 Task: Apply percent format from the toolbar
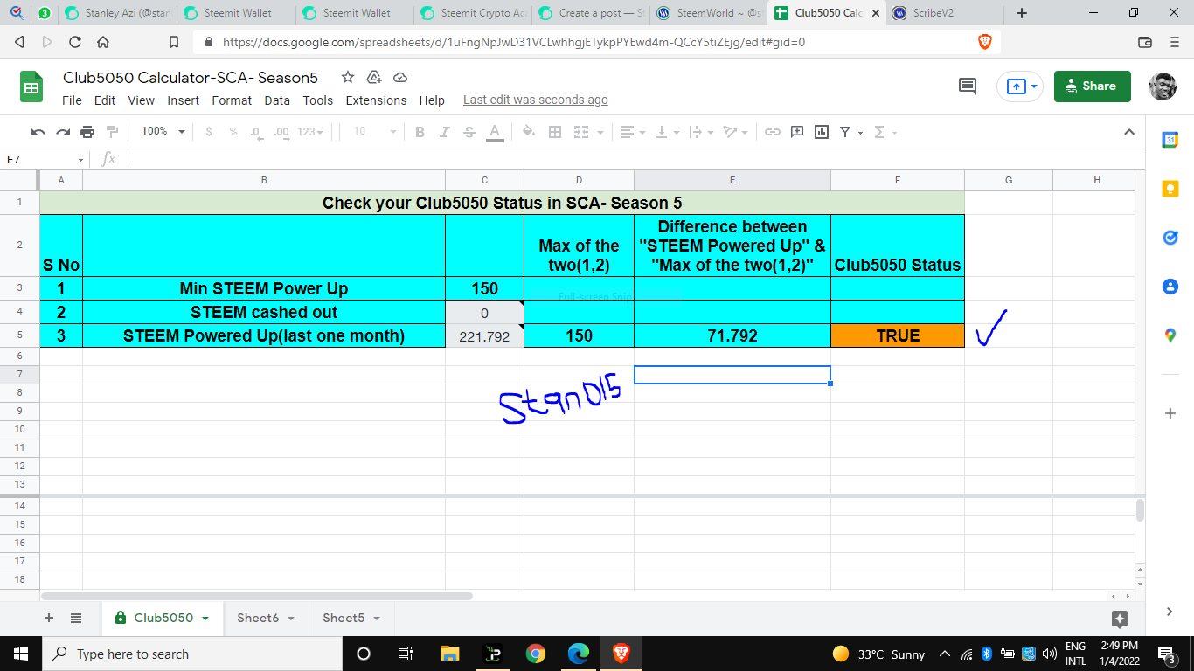[233, 132]
